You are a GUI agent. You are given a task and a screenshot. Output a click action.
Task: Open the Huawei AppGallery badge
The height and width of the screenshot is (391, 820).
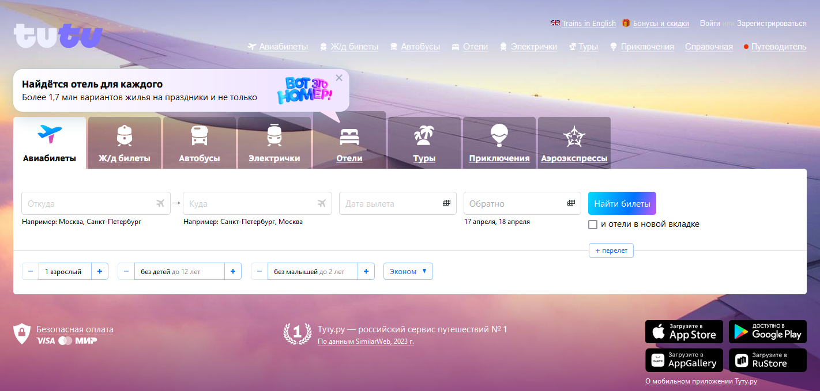(684, 360)
